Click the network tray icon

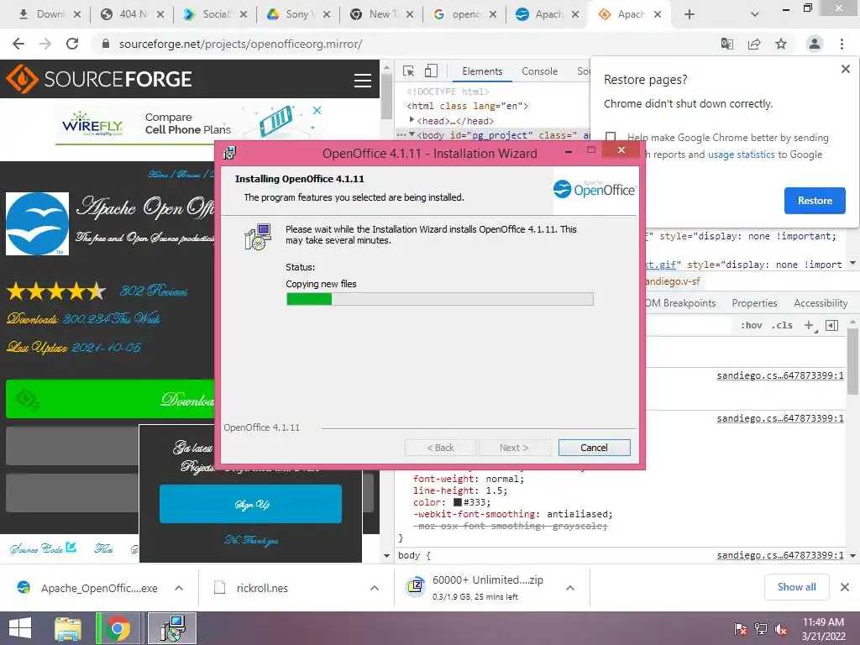761,628
